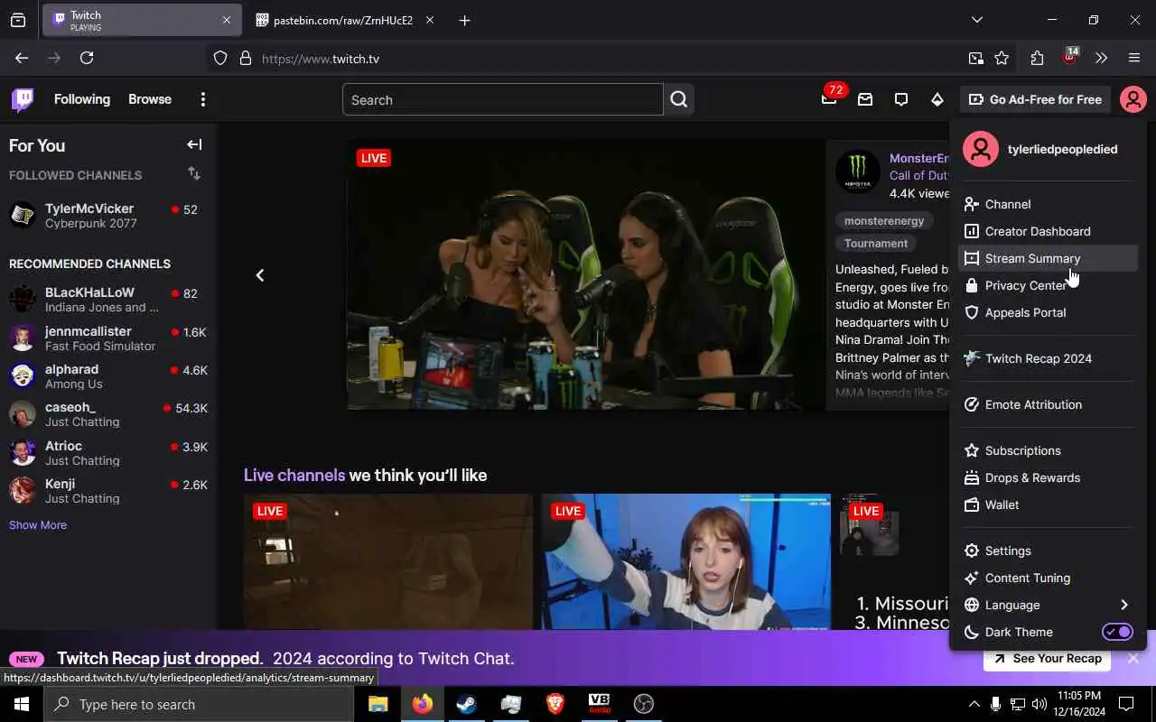Sort the followed channels list
Viewport: 1156px width, 722px height.
point(194,173)
